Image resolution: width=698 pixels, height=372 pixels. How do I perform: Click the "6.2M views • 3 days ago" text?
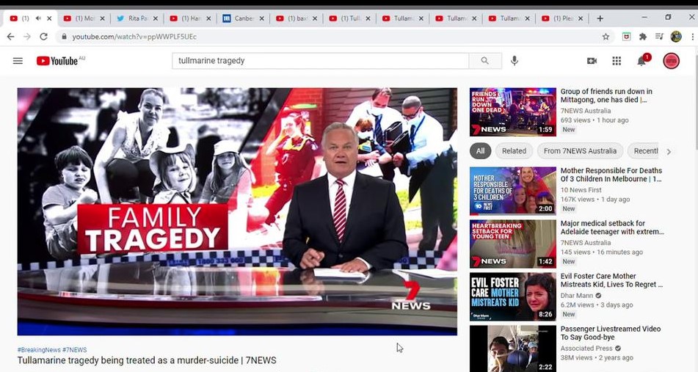pos(597,304)
